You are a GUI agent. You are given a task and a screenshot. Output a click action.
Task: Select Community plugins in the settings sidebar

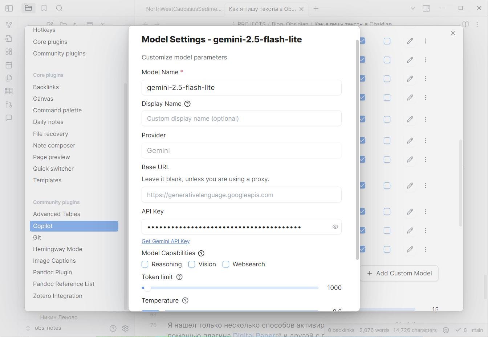59,53
